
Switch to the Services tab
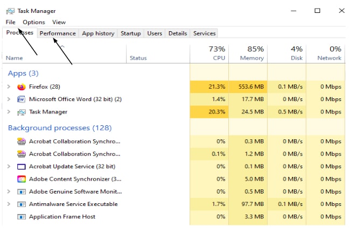click(204, 33)
